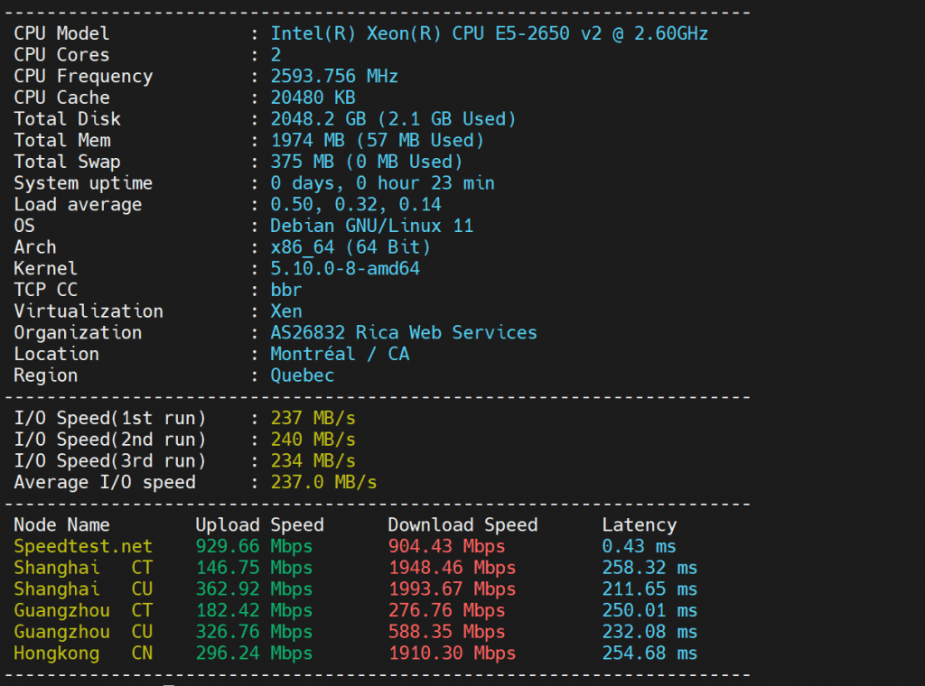Click the Load average value 0.50, 0.32, 0.14
Viewport: 925px width, 686px height.
(x=356, y=205)
